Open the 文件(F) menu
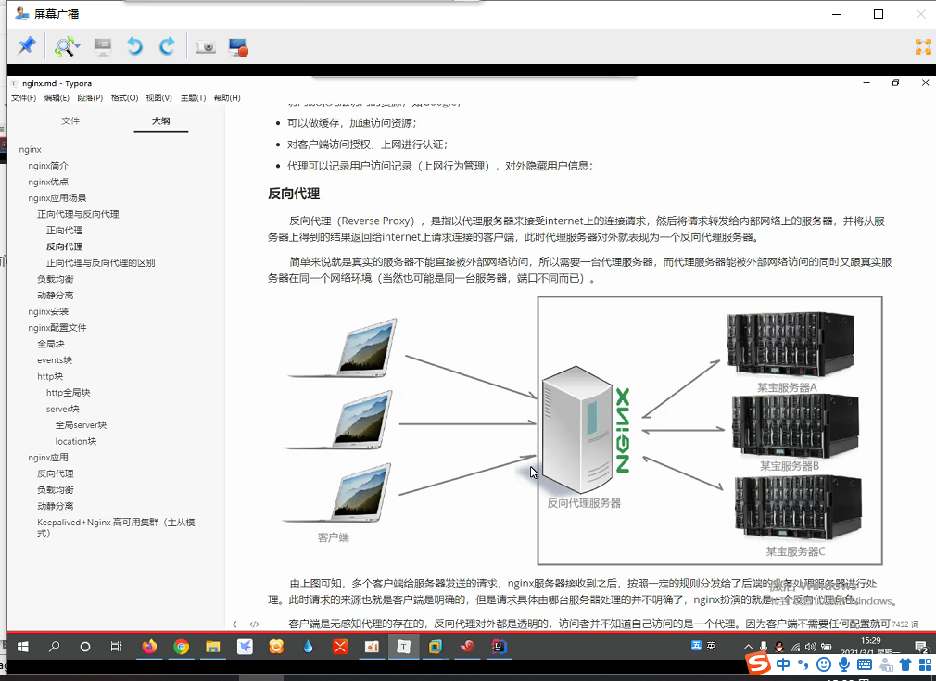This screenshot has width=936, height=681. click(24, 98)
